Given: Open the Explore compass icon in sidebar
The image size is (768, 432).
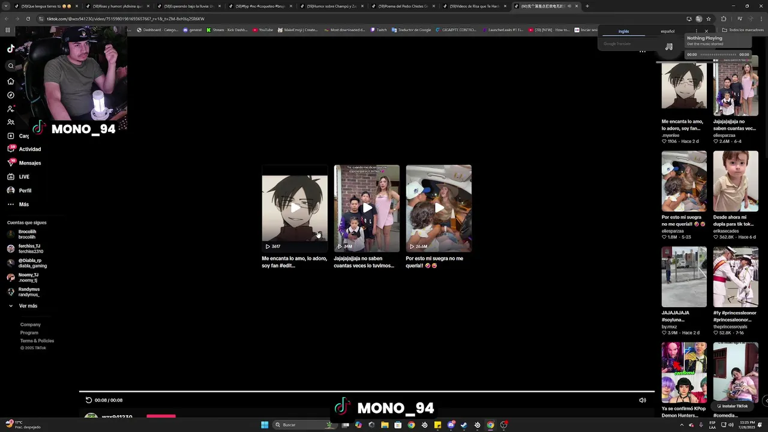Looking at the screenshot, I should (x=11, y=95).
